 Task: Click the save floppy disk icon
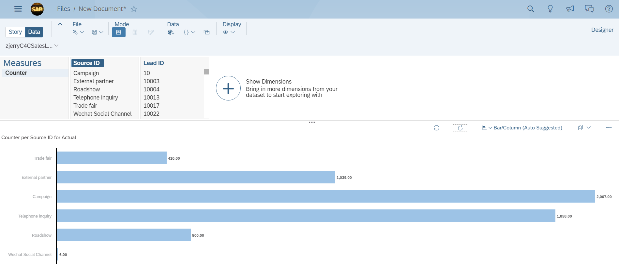click(94, 32)
